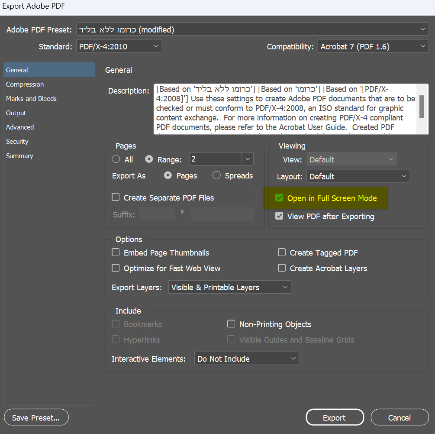Check Optimize for Fast Web View
435x434 pixels.
pos(116,268)
